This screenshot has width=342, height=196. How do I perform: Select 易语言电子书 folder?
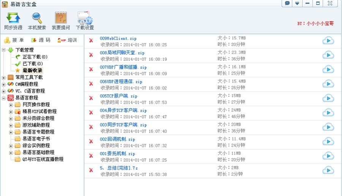coord(36,139)
